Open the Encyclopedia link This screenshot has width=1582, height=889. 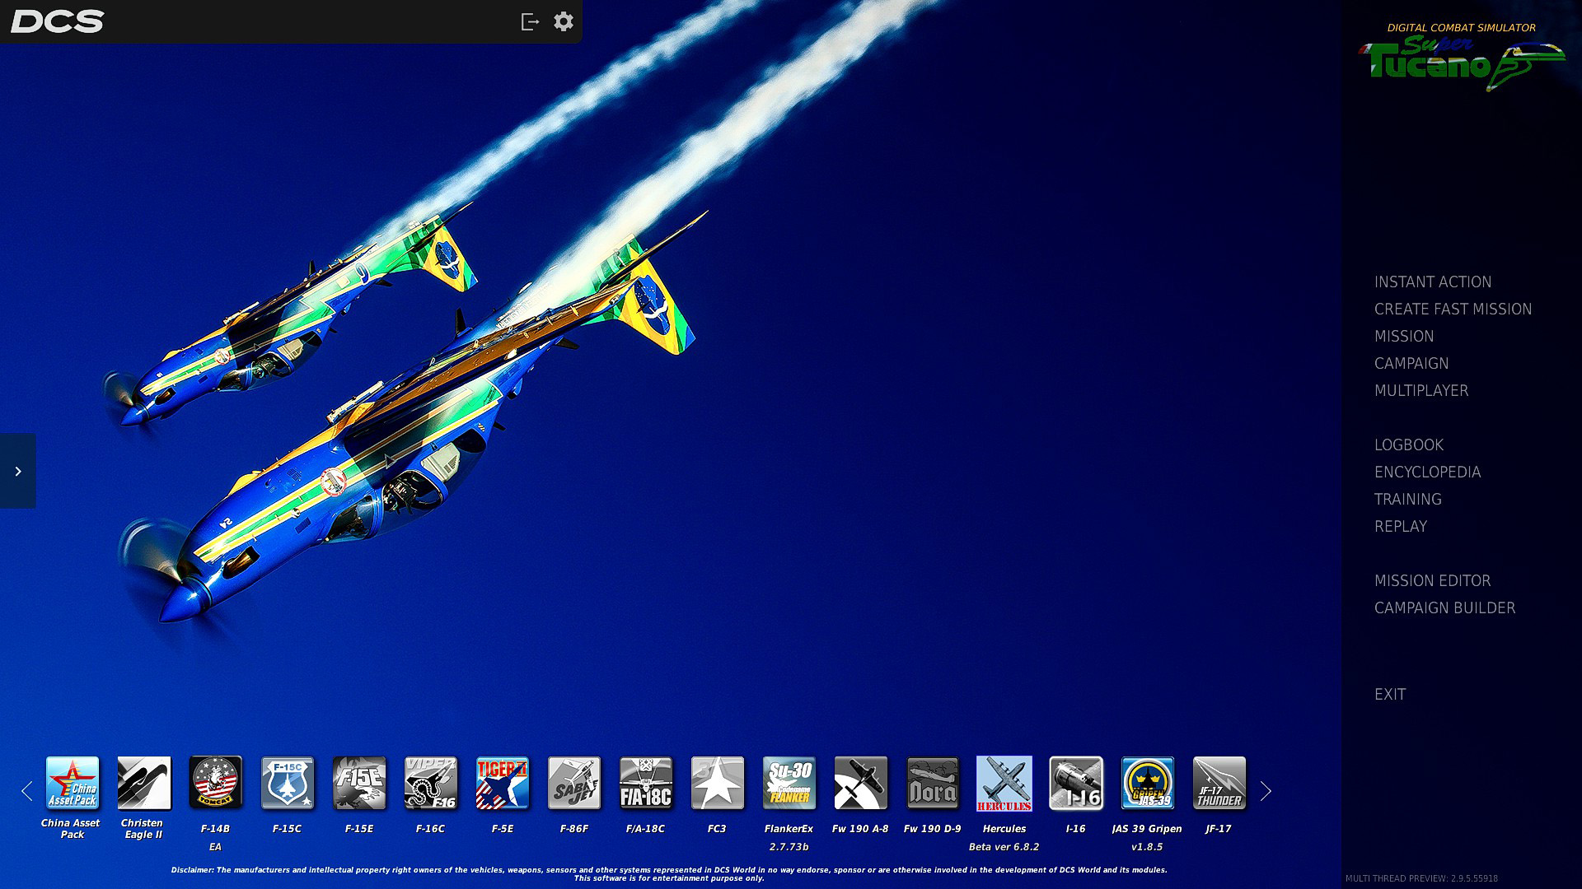pyautogui.click(x=1427, y=472)
